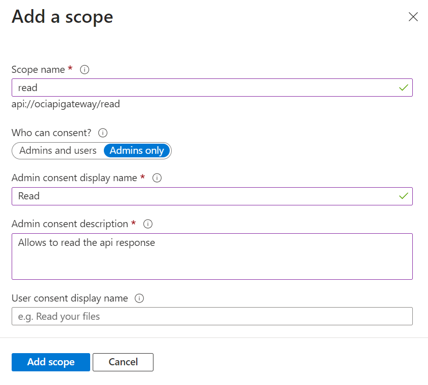The width and height of the screenshot is (428, 385).
Task: Select the Admins and users consent option
Action: pos(58,151)
